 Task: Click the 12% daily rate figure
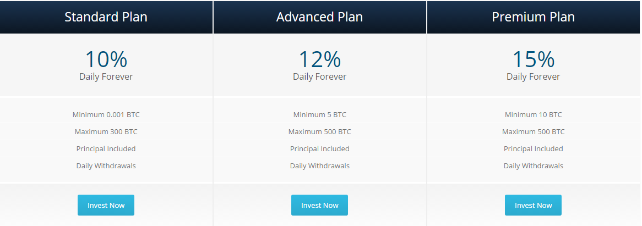point(319,59)
